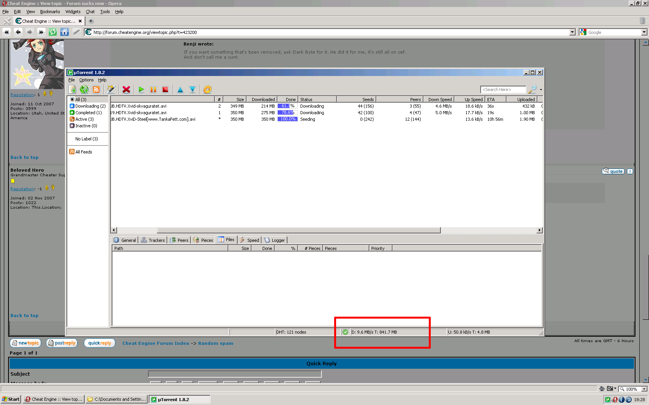649x405 pixels.
Task: Switch to the Trackers tab
Action: (x=153, y=240)
